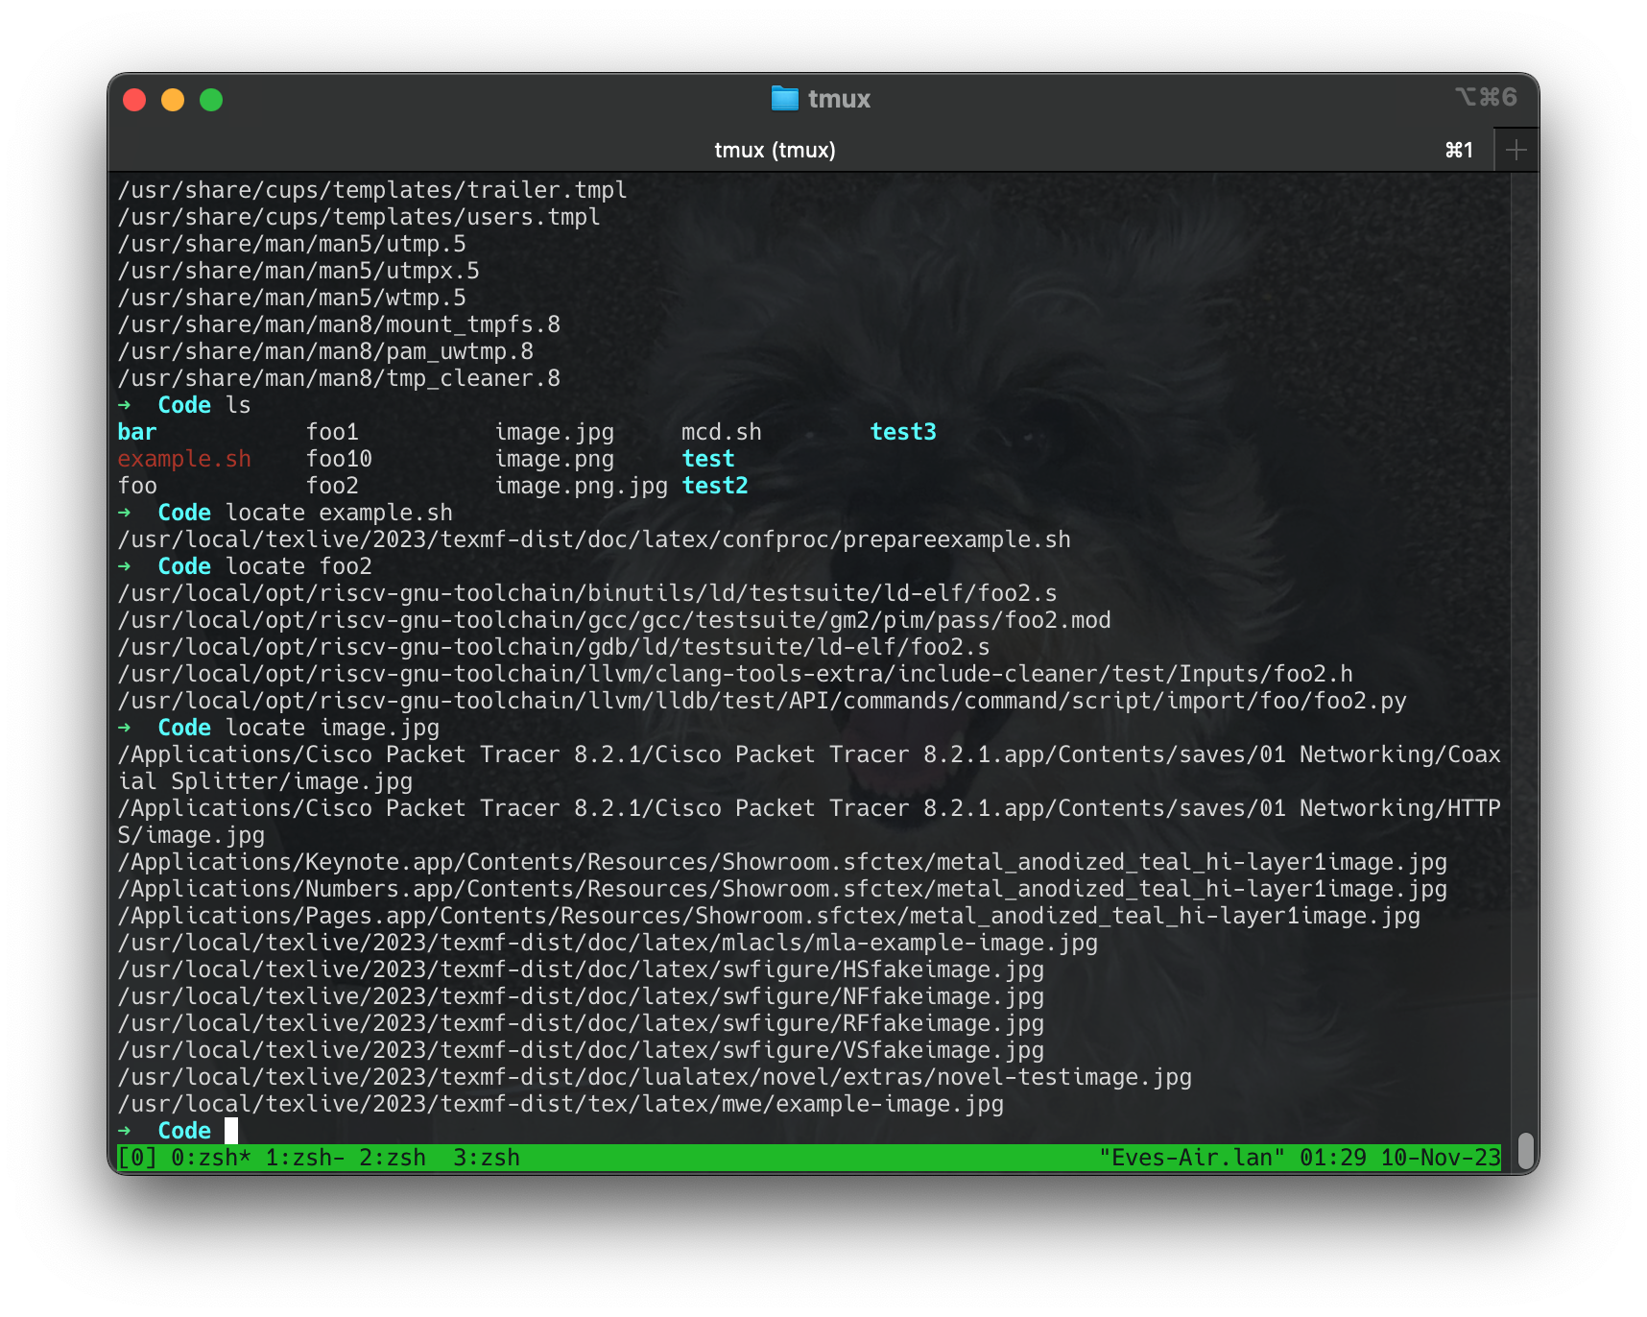Click the ⌥⌘6 shortcut indicator in title bar

[x=1484, y=97]
